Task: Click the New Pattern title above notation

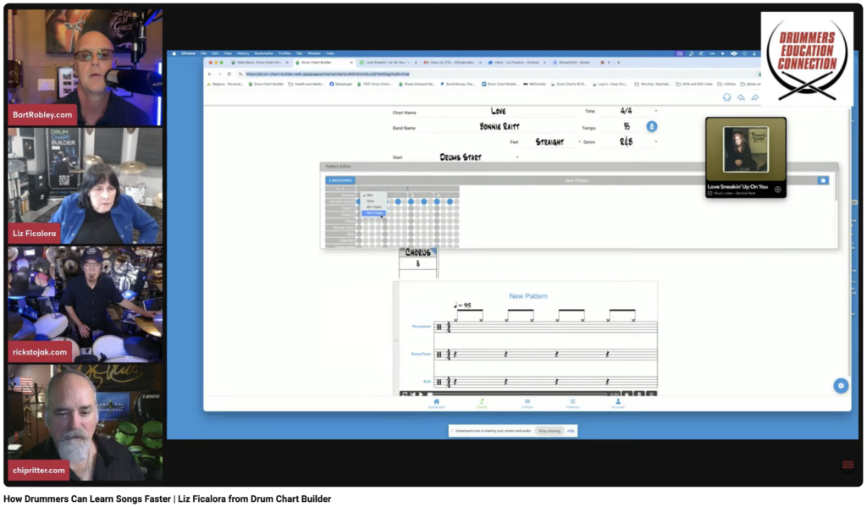Action: point(528,296)
